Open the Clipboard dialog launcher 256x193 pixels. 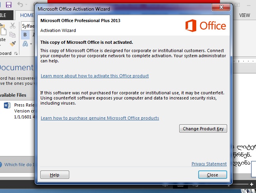[x=16, y=53]
